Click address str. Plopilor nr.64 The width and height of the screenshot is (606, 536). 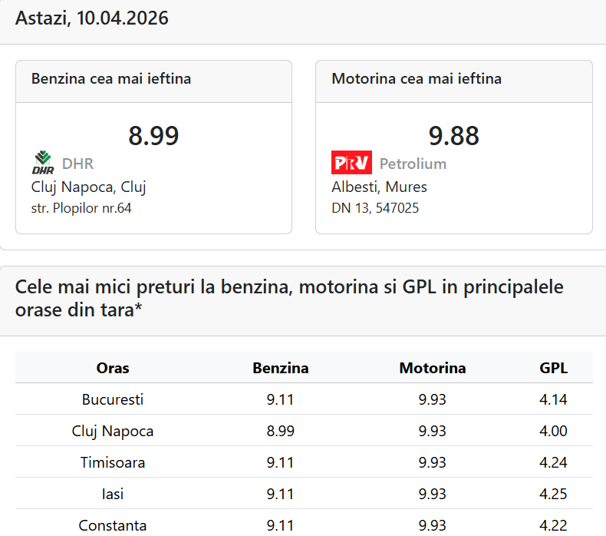coord(81,208)
